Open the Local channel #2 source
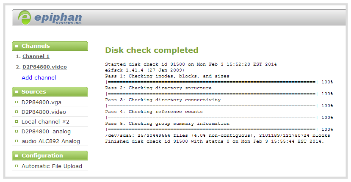 [45, 121]
